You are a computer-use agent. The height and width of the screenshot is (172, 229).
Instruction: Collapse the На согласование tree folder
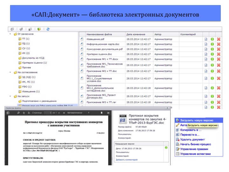(x=10, y=72)
